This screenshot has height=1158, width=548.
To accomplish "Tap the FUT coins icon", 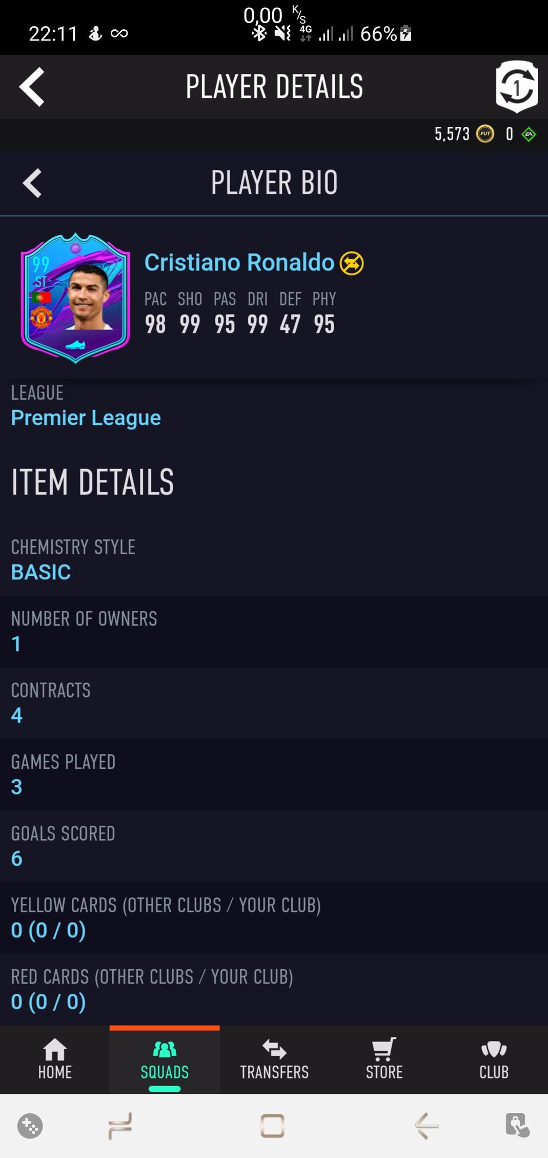I will [x=485, y=134].
